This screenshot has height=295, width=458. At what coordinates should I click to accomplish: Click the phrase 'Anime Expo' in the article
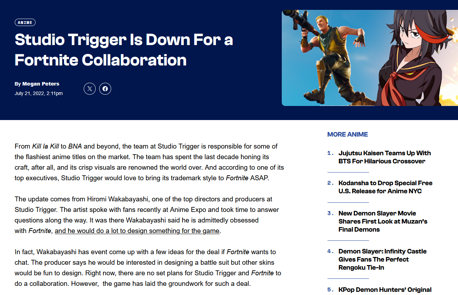tap(187, 210)
